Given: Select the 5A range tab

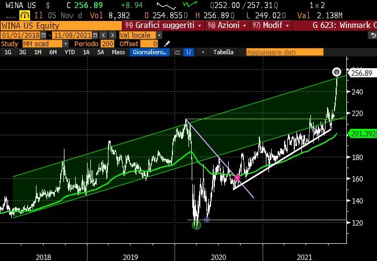Looking at the screenshot, I should click(x=100, y=52).
